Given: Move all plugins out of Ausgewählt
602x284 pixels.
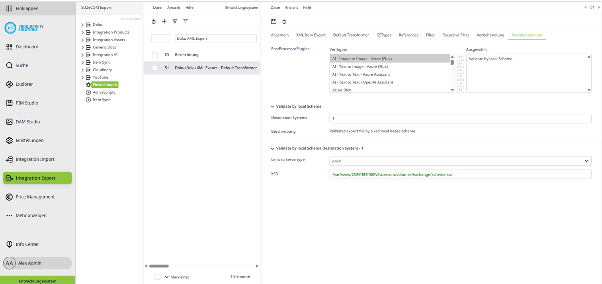Looking at the screenshot, I should coord(460,88).
